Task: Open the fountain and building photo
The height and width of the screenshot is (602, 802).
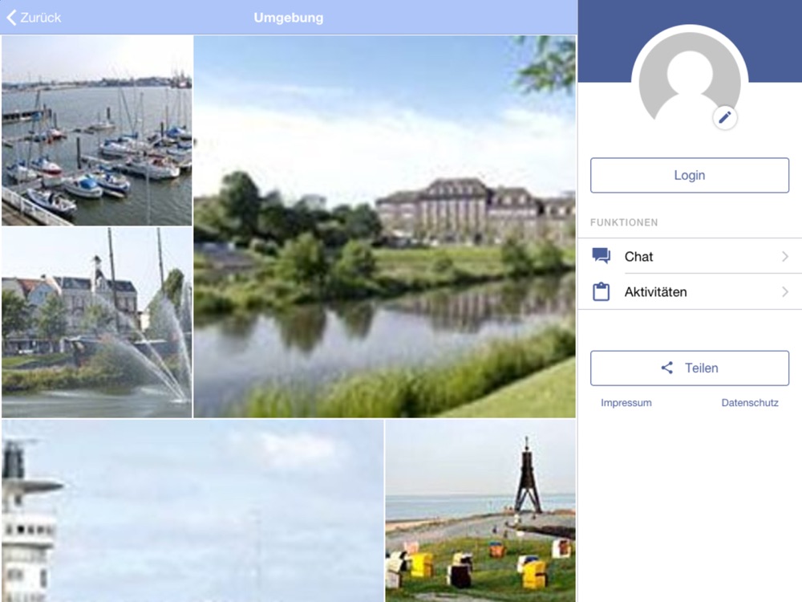Action: click(97, 323)
